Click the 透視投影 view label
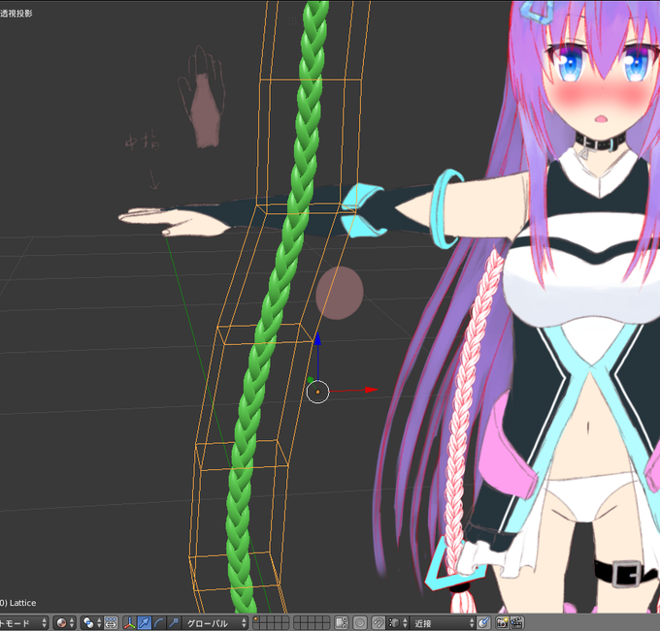 tap(16, 14)
